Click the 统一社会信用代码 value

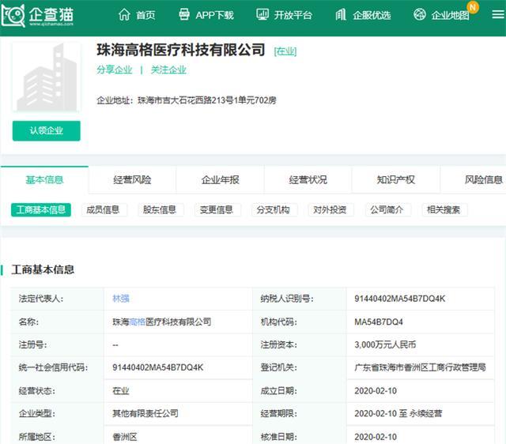[158, 367]
